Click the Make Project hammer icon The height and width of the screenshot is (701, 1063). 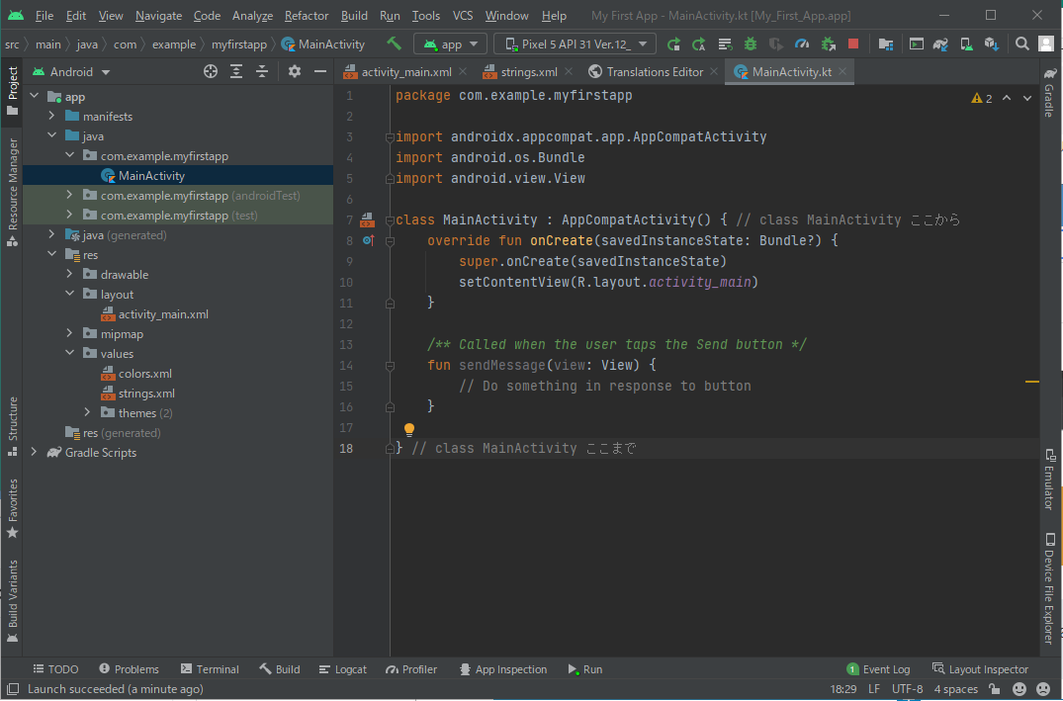pos(395,44)
